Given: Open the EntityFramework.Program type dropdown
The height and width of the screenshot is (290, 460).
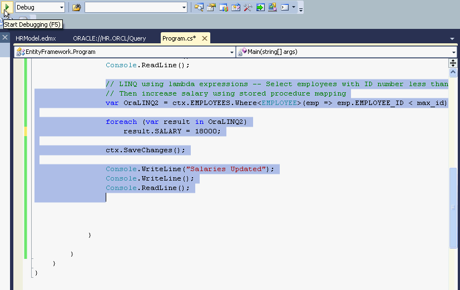Looking at the screenshot, I should (232, 52).
